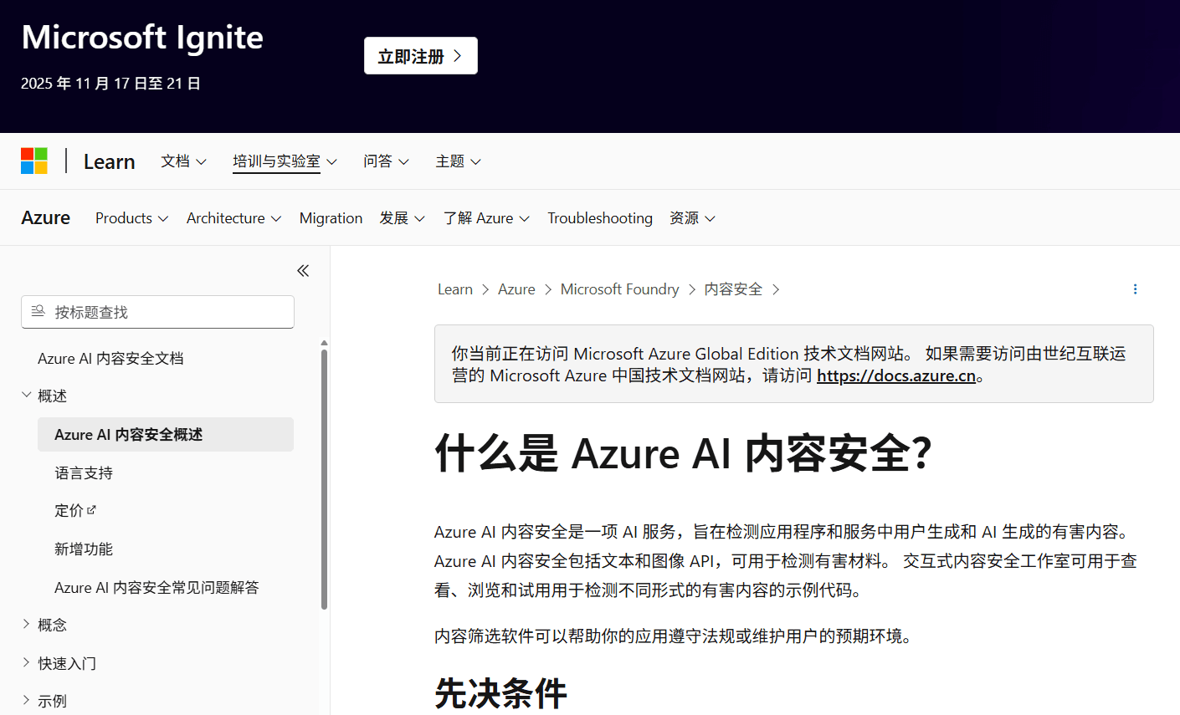Click the 立即注册 registration button
Image resolution: width=1180 pixels, height=715 pixels.
421,56
